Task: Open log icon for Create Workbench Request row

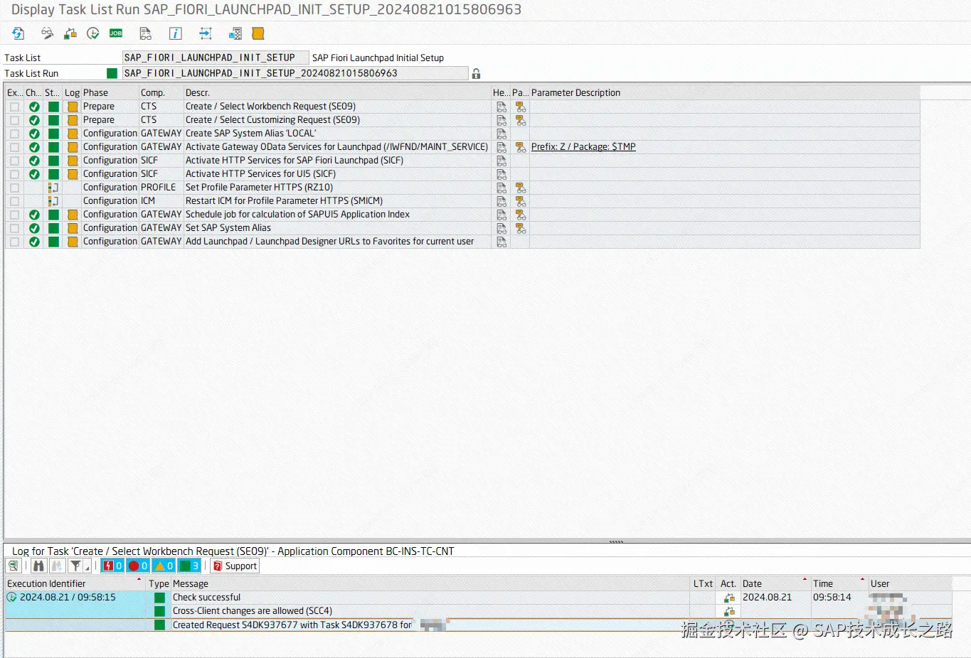Action: [73, 107]
